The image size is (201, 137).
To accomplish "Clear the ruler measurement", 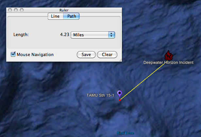I will 107,54.
